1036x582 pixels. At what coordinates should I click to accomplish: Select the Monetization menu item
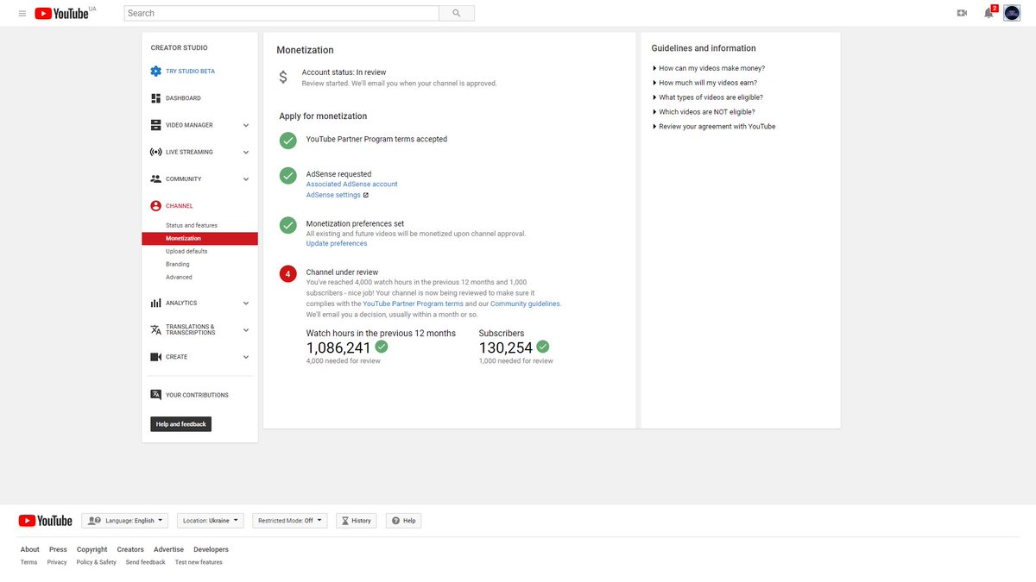tap(199, 239)
